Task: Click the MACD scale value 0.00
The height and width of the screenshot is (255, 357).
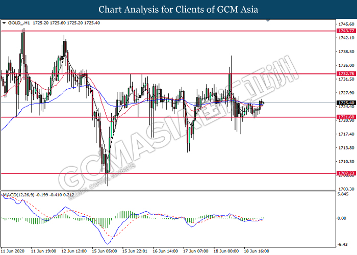Action: point(342,218)
